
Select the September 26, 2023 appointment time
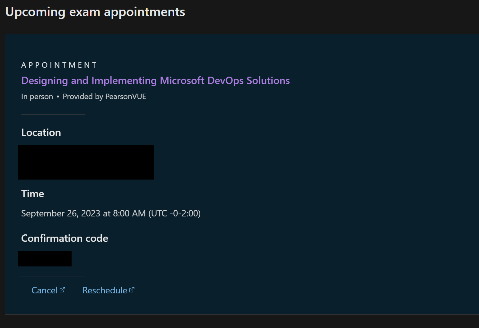[x=111, y=213]
